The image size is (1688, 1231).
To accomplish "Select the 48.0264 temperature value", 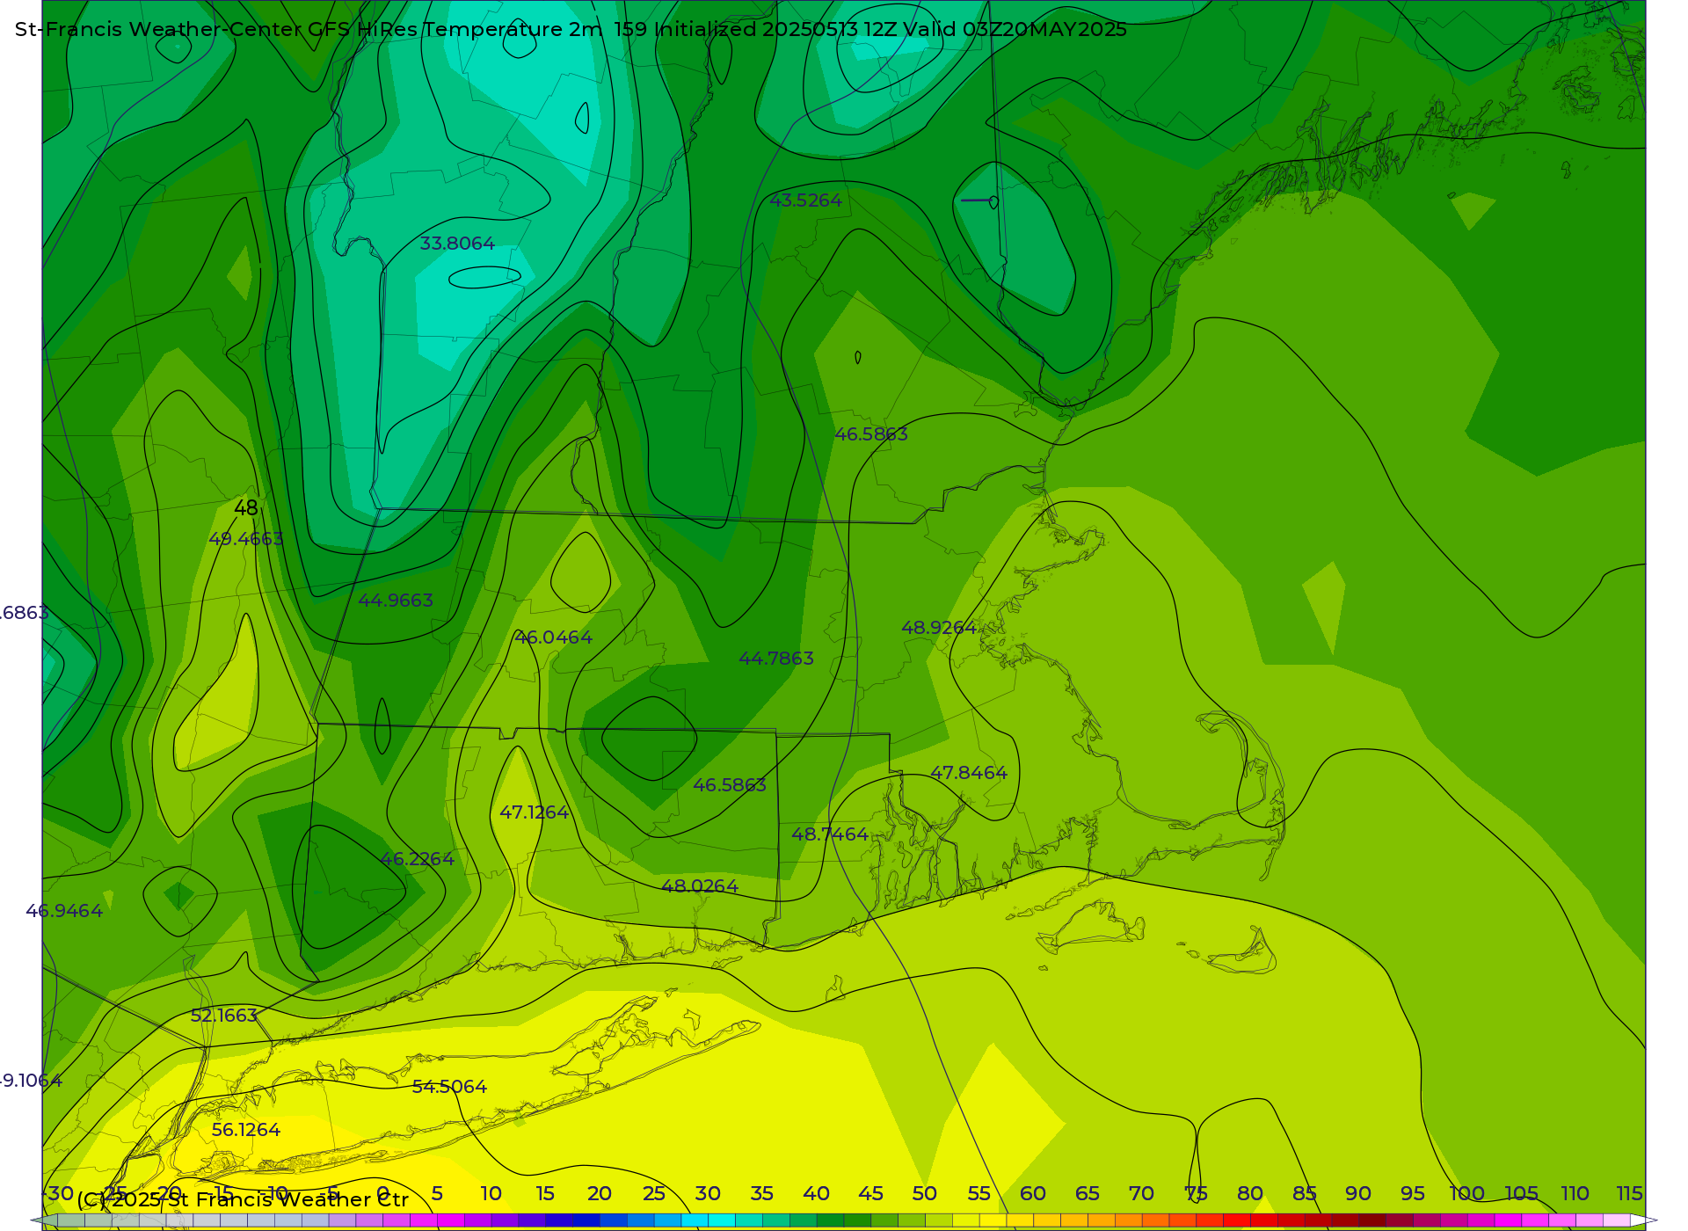I will 700,886.
